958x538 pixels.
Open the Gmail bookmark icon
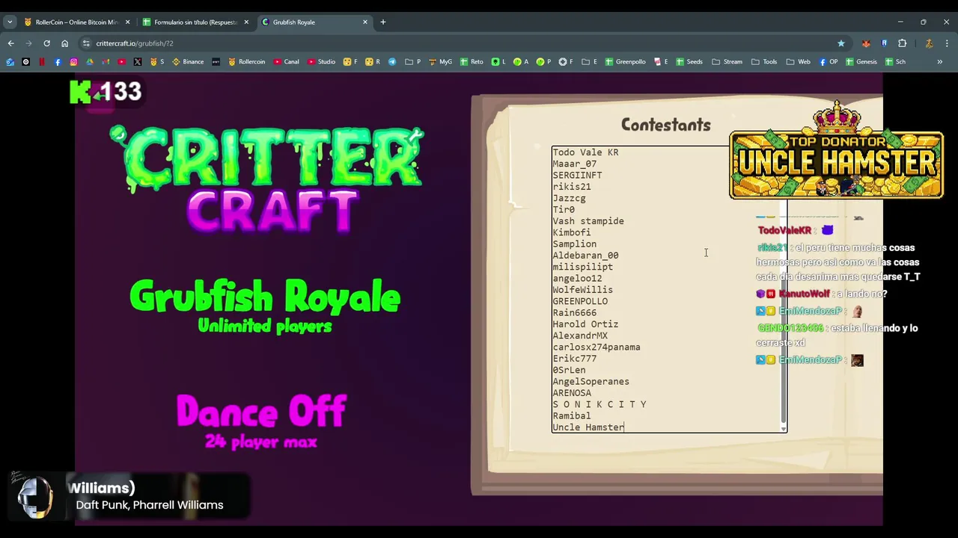[106, 61]
